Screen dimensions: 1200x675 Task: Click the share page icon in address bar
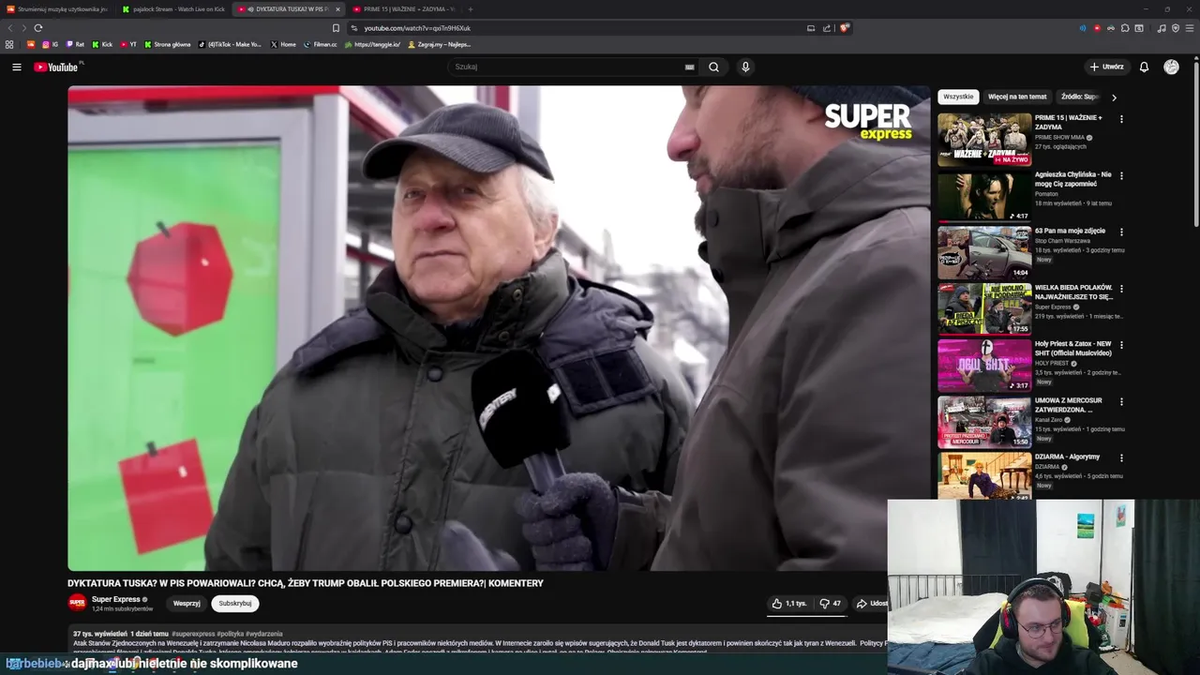(x=827, y=28)
